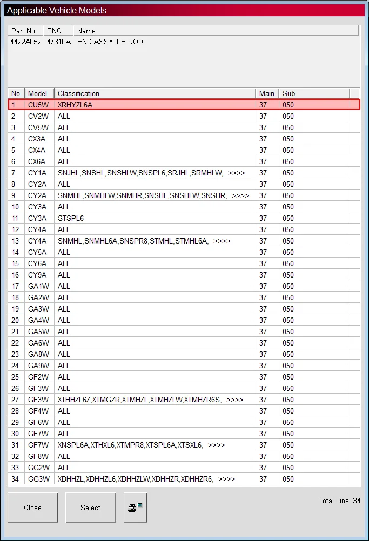The width and height of the screenshot is (369, 541).
Task: Select row 33 model GG2W
Action: (x=39, y=468)
